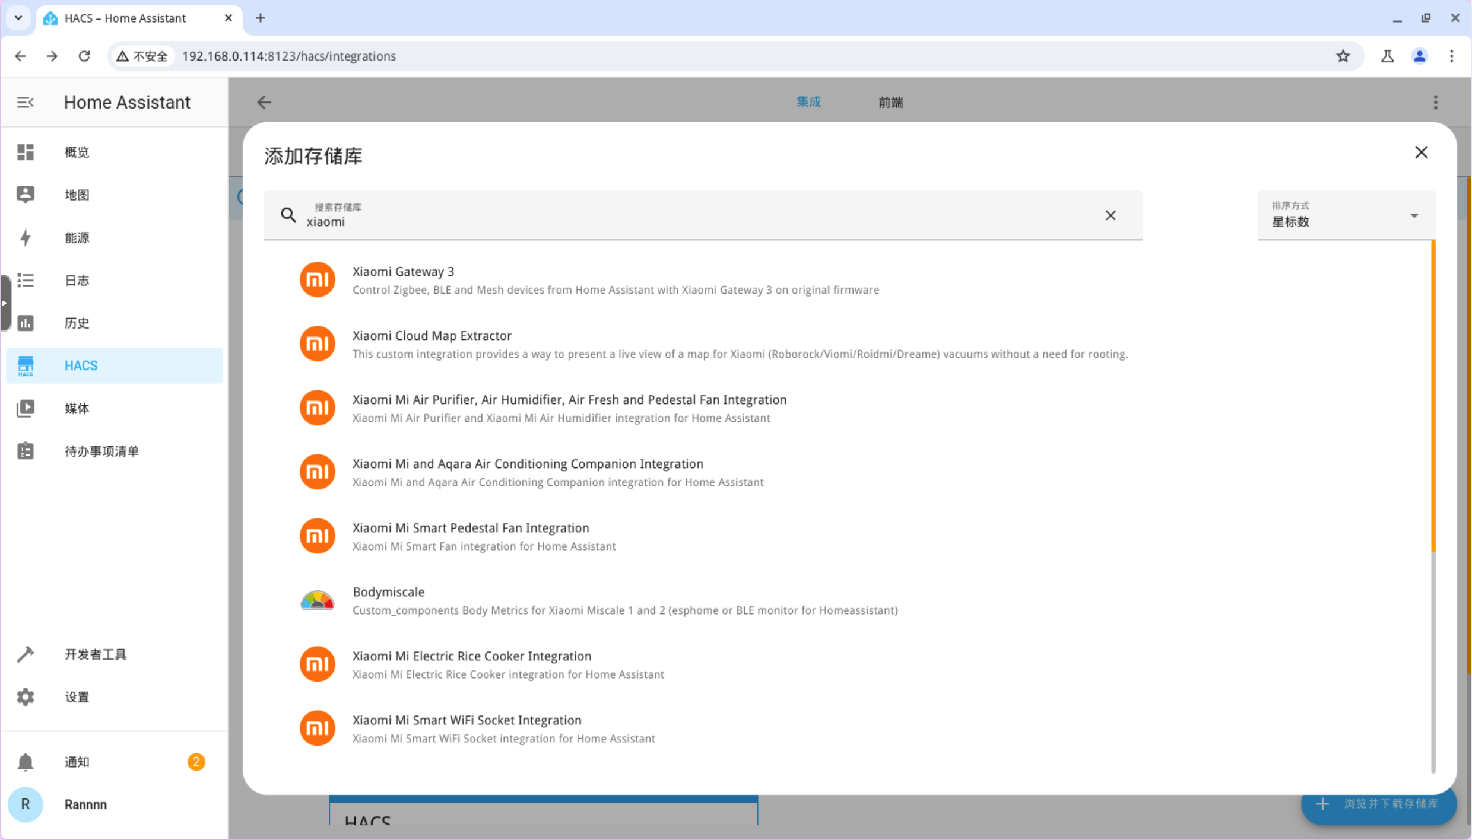The image size is (1472, 840).
Task: Click the Media player sidebar icon
Action: pos(26,408)
